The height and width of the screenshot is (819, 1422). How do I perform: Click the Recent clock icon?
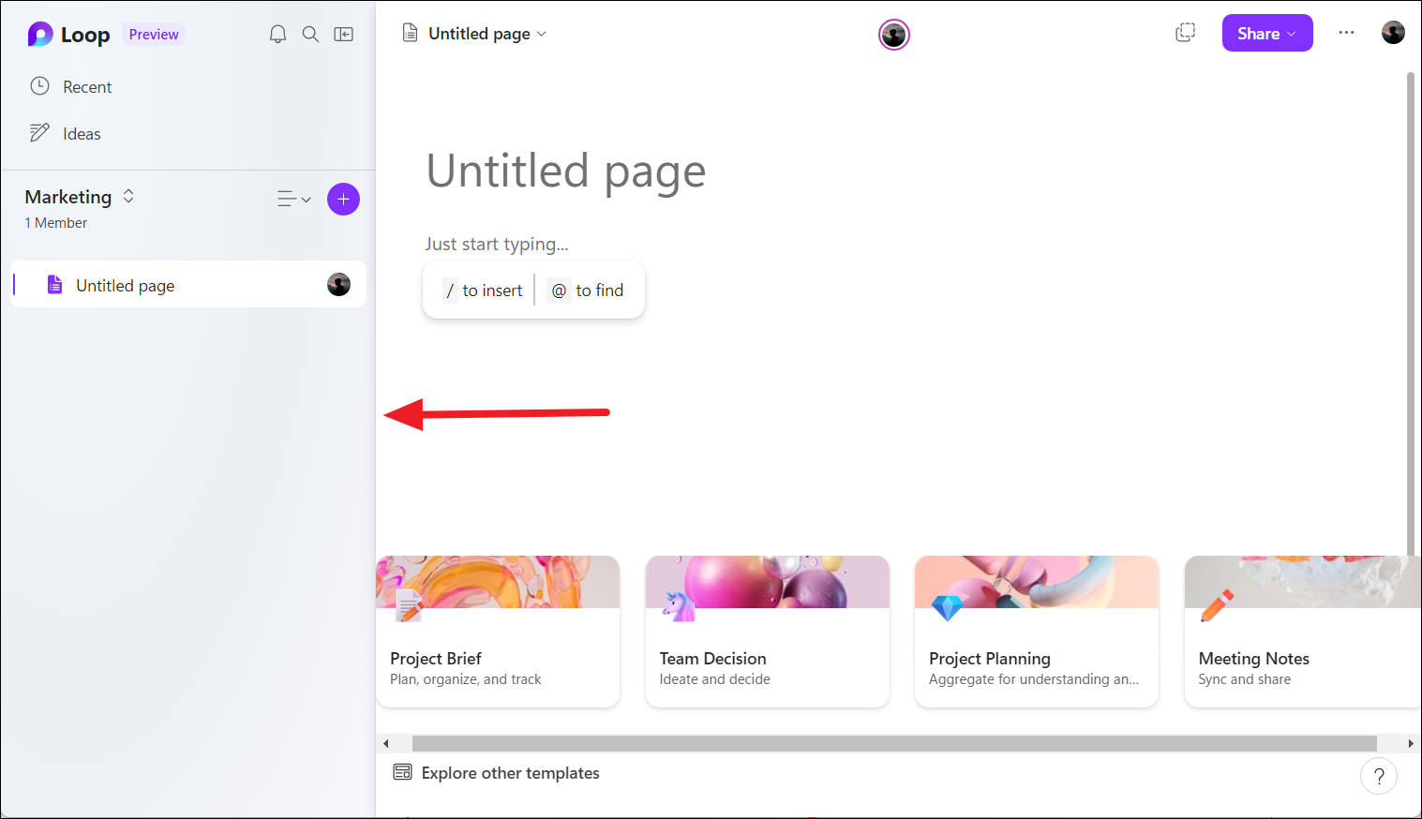39,86
